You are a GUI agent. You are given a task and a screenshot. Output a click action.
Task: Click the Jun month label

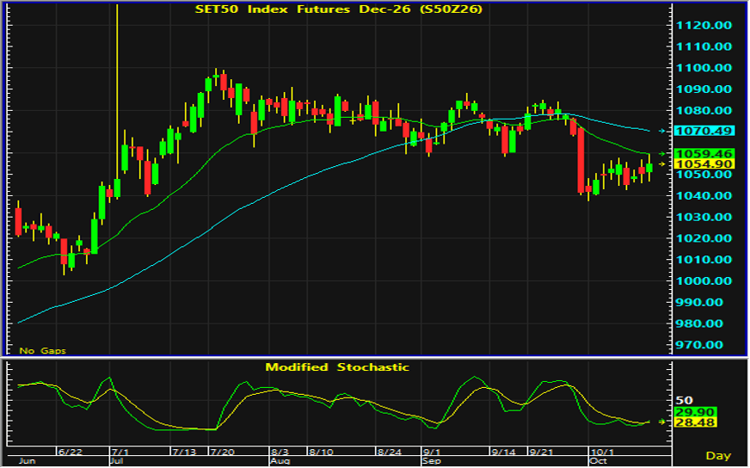pyautogui.click(x=28, y=461)
